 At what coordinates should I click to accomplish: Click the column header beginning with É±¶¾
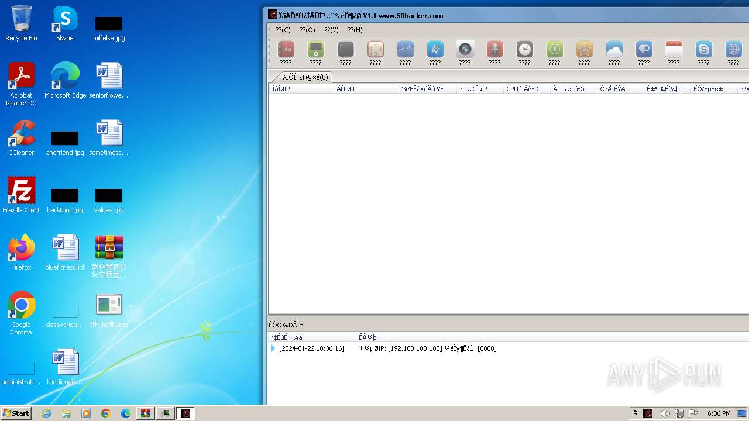pos(667,89)
